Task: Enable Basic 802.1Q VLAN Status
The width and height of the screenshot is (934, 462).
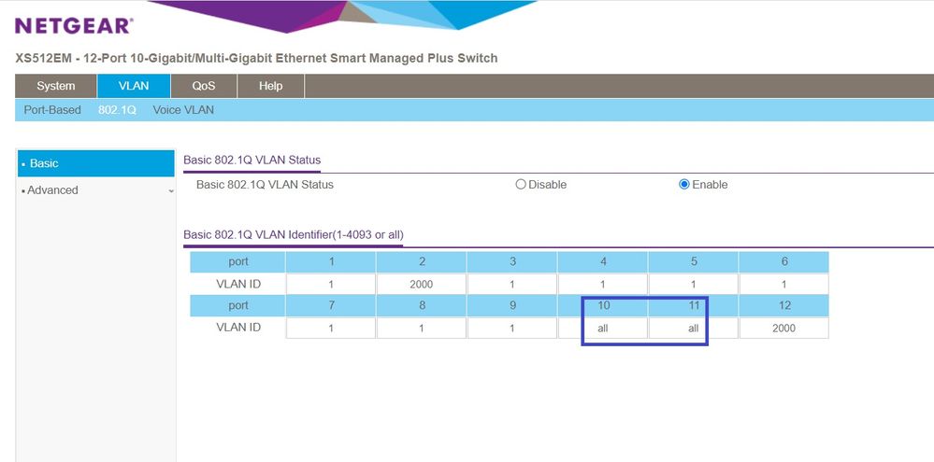Action: [x=684, y=185]
